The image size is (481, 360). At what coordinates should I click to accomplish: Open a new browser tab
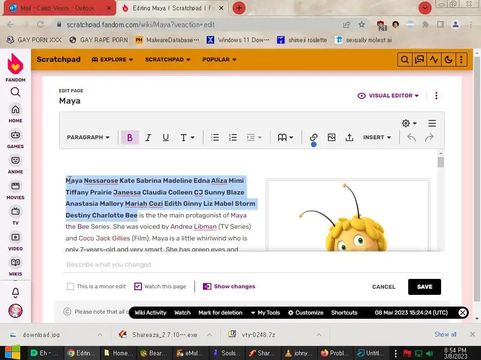pyautogui.click(x=239, y=8)
